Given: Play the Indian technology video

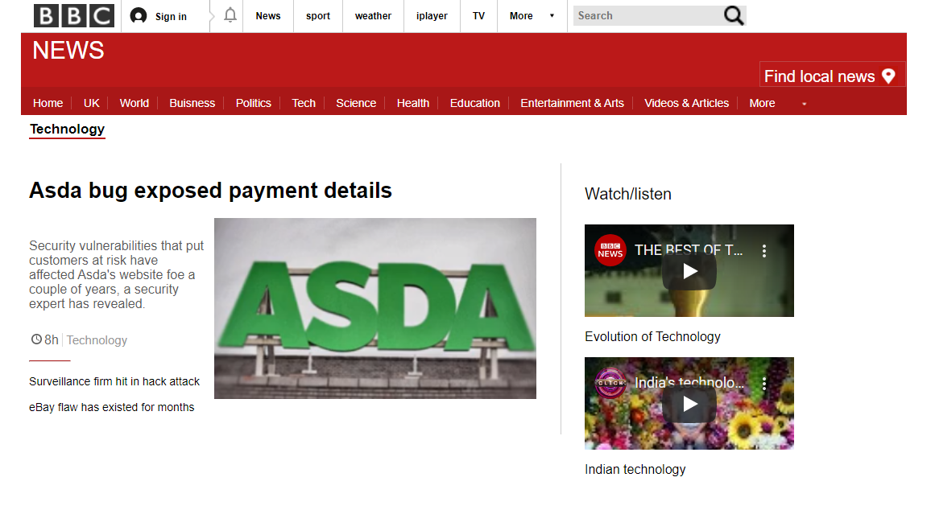Looking at the screenshot, I should click(689, 404).
